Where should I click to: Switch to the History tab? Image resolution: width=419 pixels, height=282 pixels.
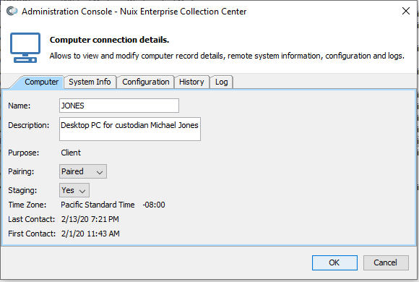tap(191, 82)
